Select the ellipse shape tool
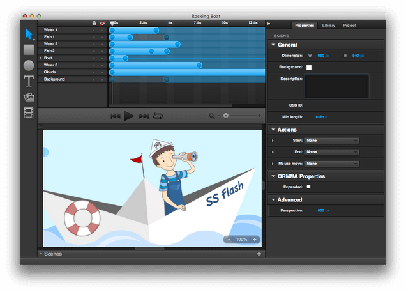 (x=29, y=66)
